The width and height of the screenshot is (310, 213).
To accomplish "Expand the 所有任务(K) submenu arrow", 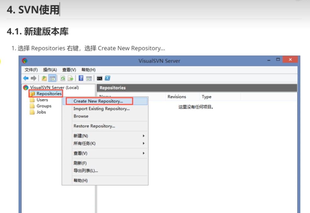I will pyautogui.click(x=144, y=143).
